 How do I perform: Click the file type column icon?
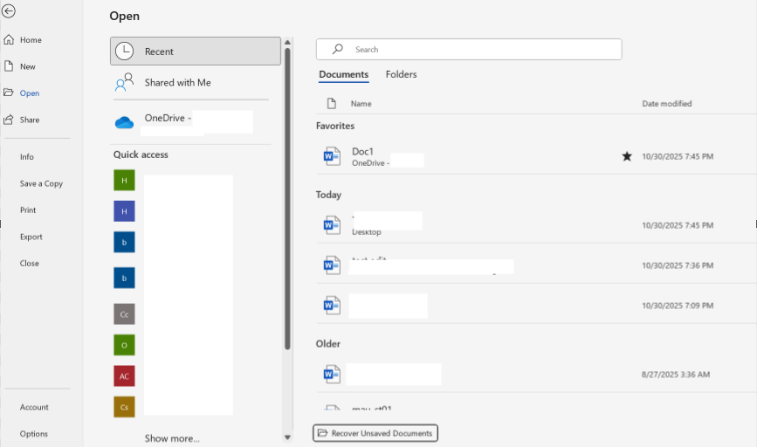coord(331,103)
